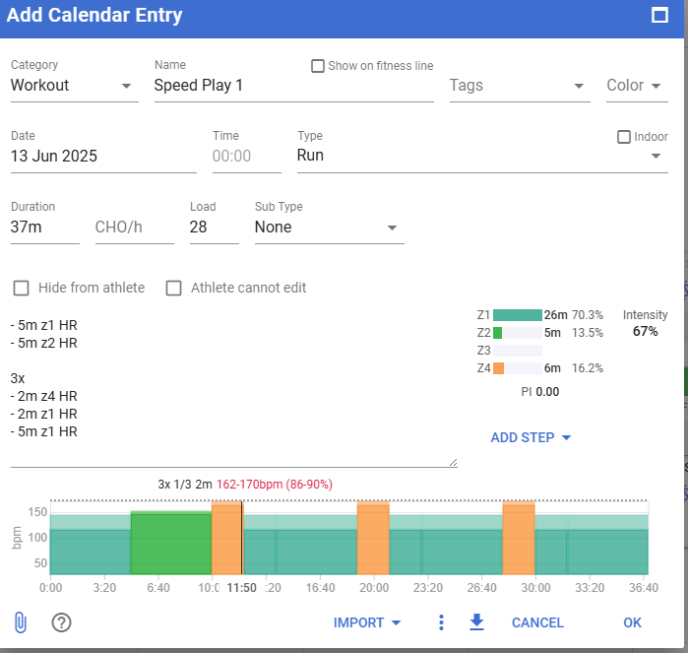Click the Z4 zone bar 6m
Image resolution: width=688 pixels, height=653 pixels.
(x=518, y=368)
